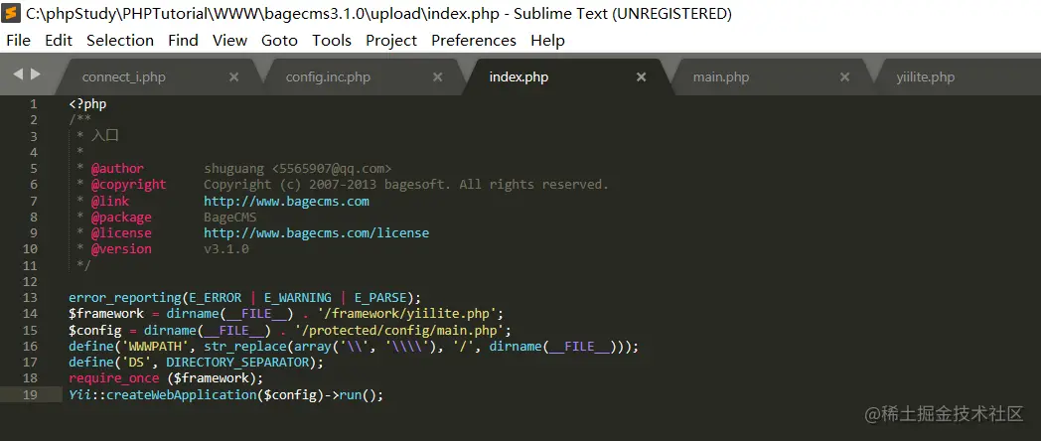Click the shuguang author email text
Image resolution: width=1041 pixels, height=441 pixels.
(297, 169)
